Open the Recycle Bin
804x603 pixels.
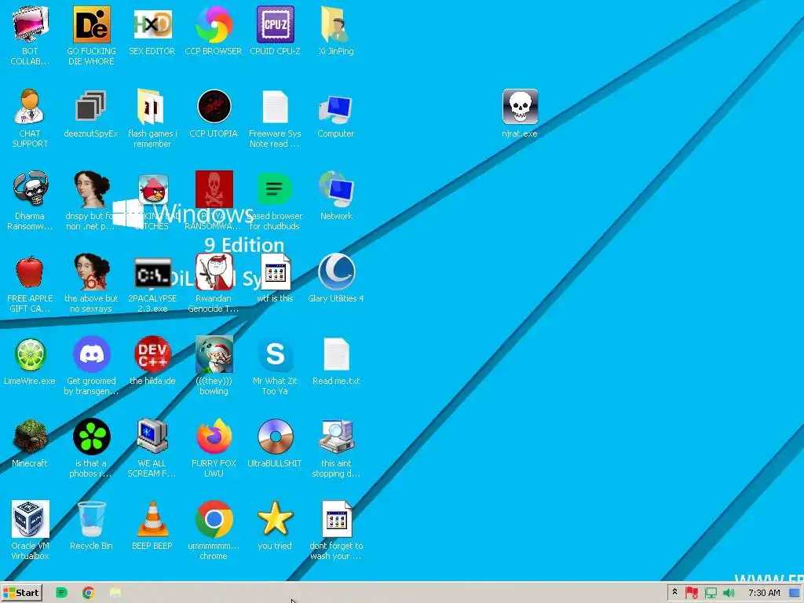[91, 525]
